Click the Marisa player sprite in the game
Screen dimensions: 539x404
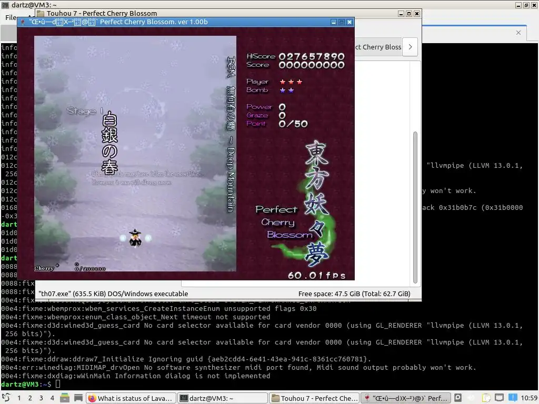135,238
